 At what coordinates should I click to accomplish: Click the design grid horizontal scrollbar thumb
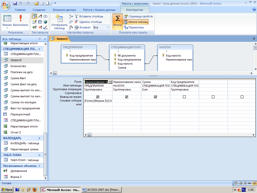(90, 135)
